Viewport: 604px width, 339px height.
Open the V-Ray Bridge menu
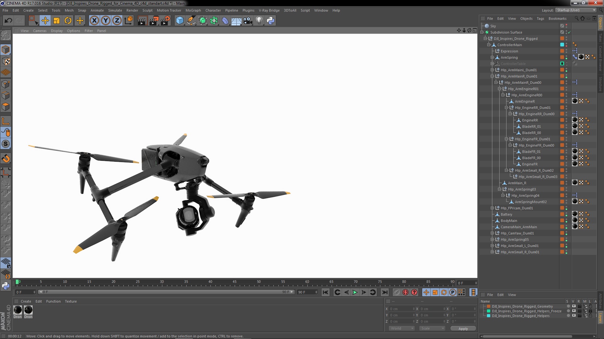click(x=269, y=10)
